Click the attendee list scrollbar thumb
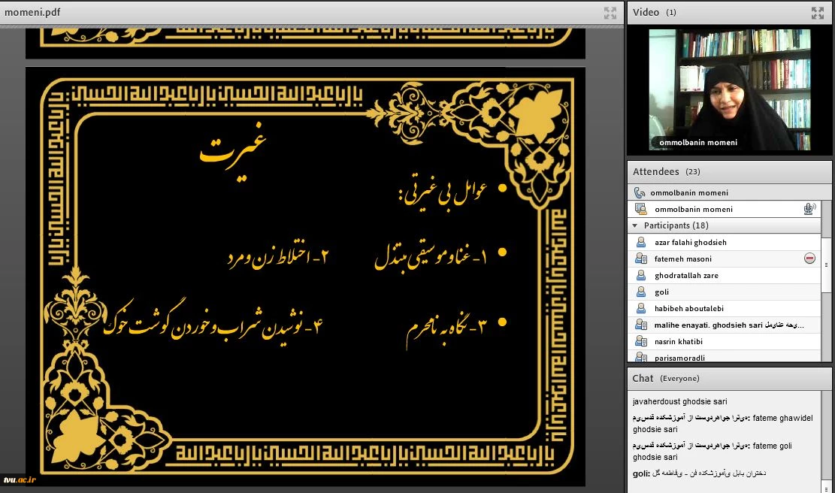Screen dimensions: 835x493 [x=826, y=265]
